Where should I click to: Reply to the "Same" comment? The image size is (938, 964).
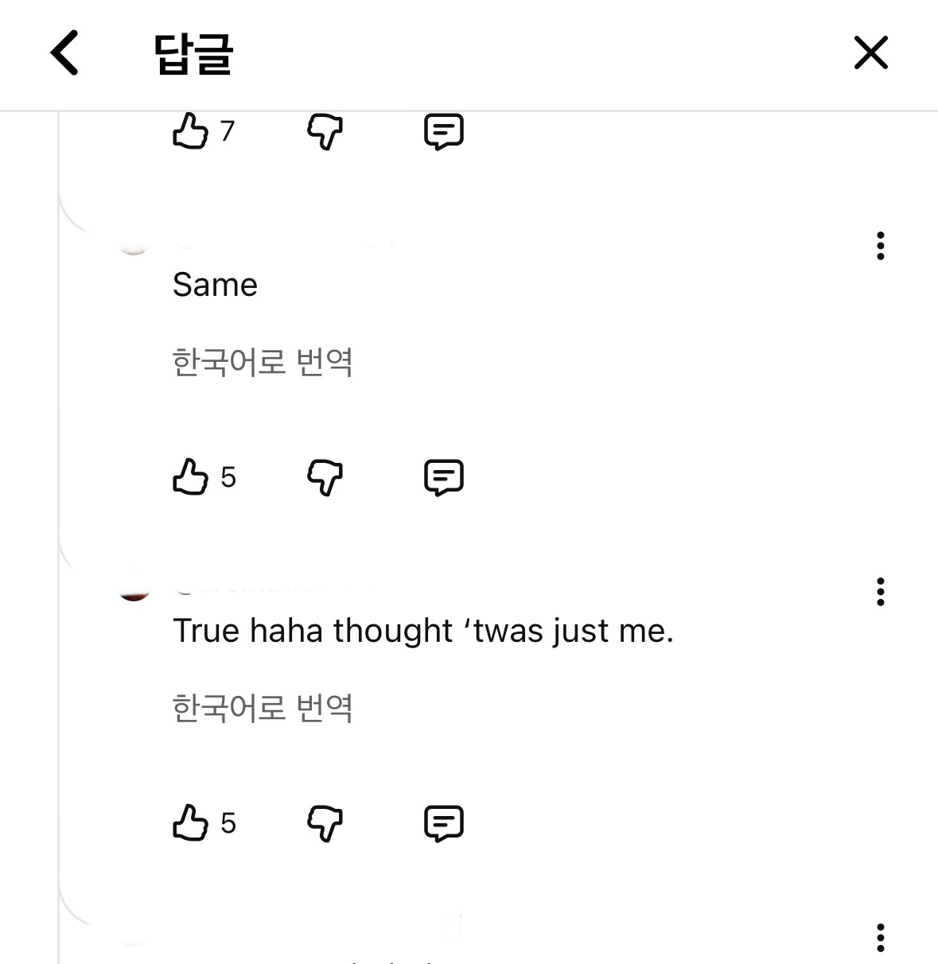[x=443, y=476]
